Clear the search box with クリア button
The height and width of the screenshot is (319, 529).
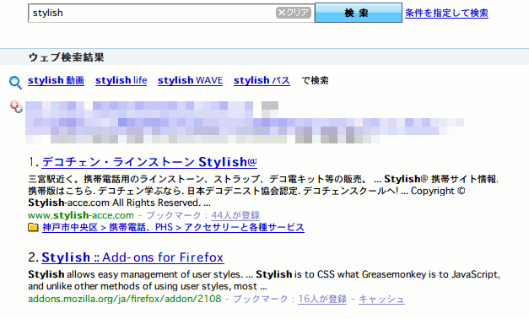click(x=293, y=13)
